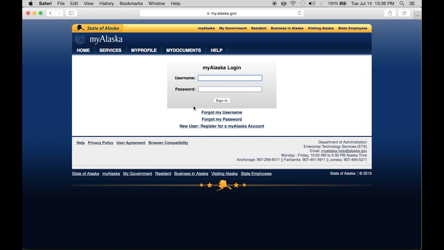Click the battery status icon
Viewport: 444px width, 250px height.
(x=343, y=3)
